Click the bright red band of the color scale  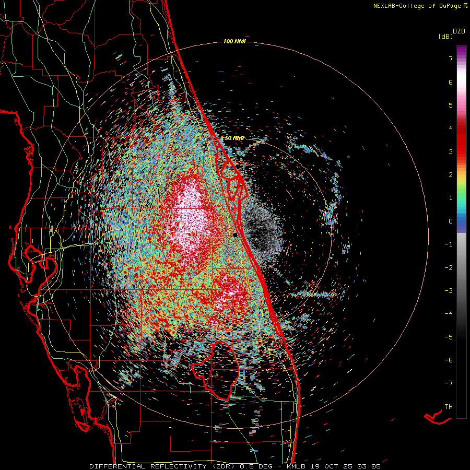[461, 144]
